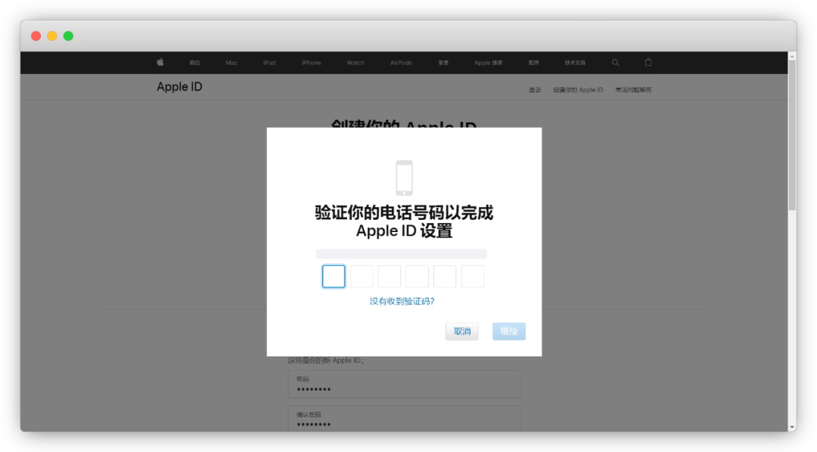Select iPad in the navigation bar
Viewport: 817px width, 452px height.
269,63
